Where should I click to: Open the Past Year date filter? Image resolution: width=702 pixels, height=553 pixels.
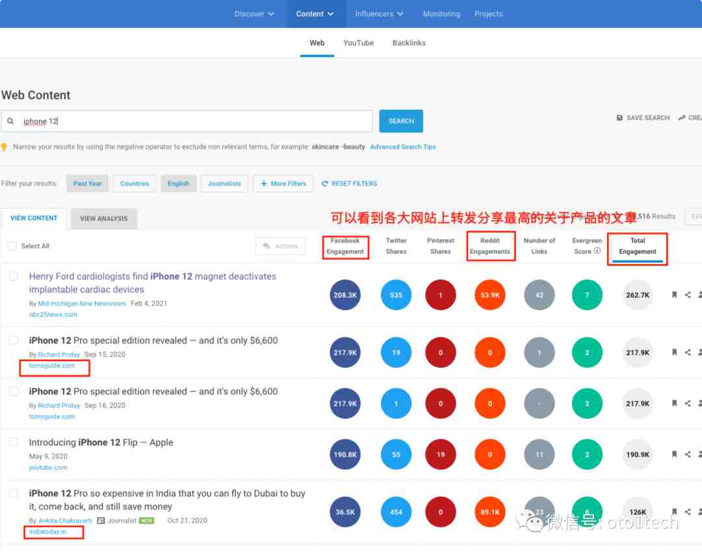pos(87,183)
